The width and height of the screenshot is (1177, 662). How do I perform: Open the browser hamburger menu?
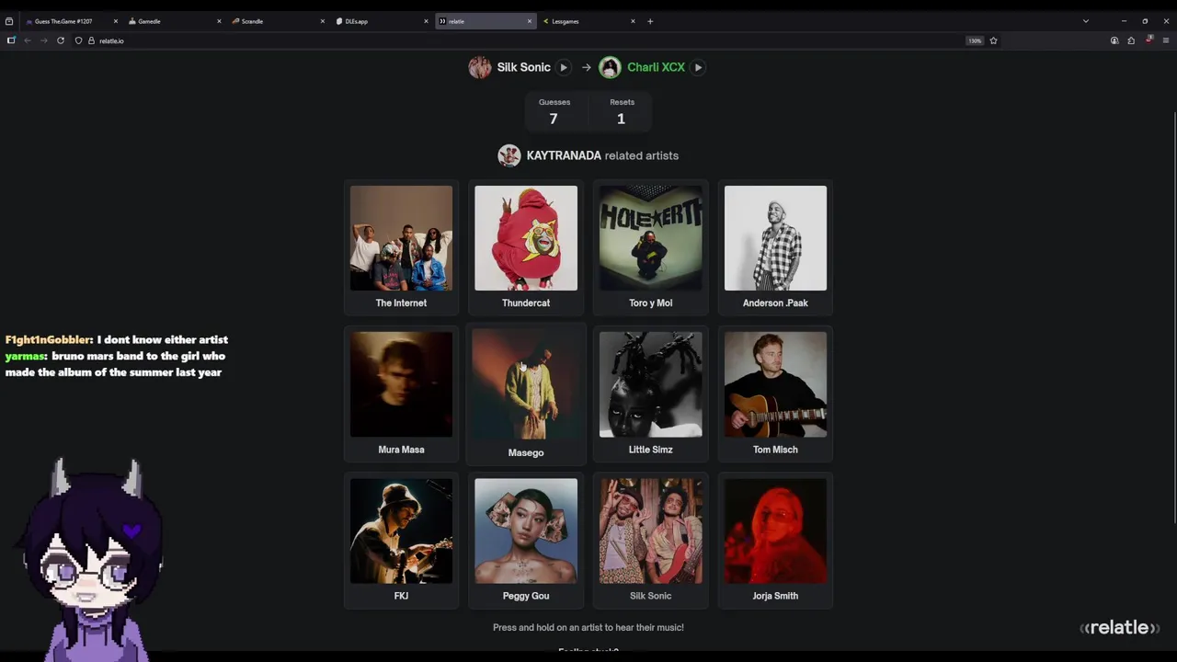[1166, 40]
